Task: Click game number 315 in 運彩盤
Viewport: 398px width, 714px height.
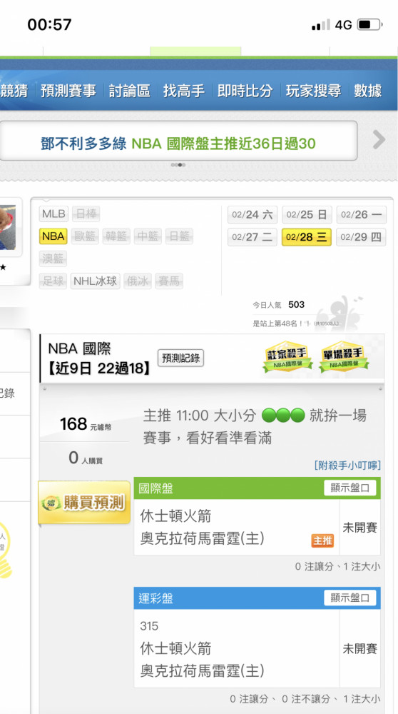Action: coord(149,627)
